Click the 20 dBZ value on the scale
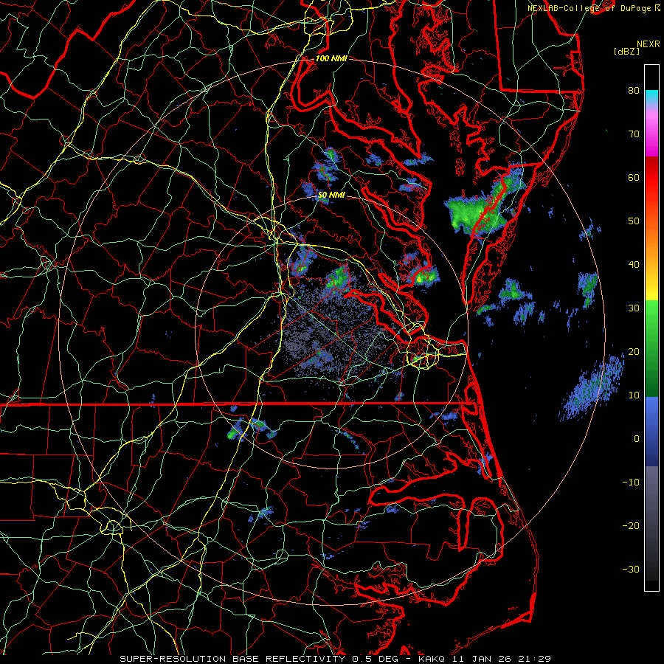 634,351
